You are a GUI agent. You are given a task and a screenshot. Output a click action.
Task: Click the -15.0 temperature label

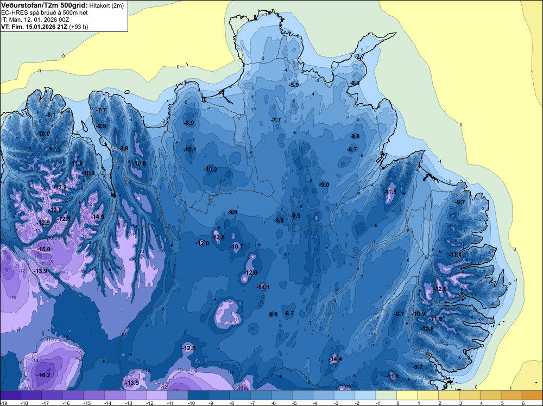tap(43, 249)
